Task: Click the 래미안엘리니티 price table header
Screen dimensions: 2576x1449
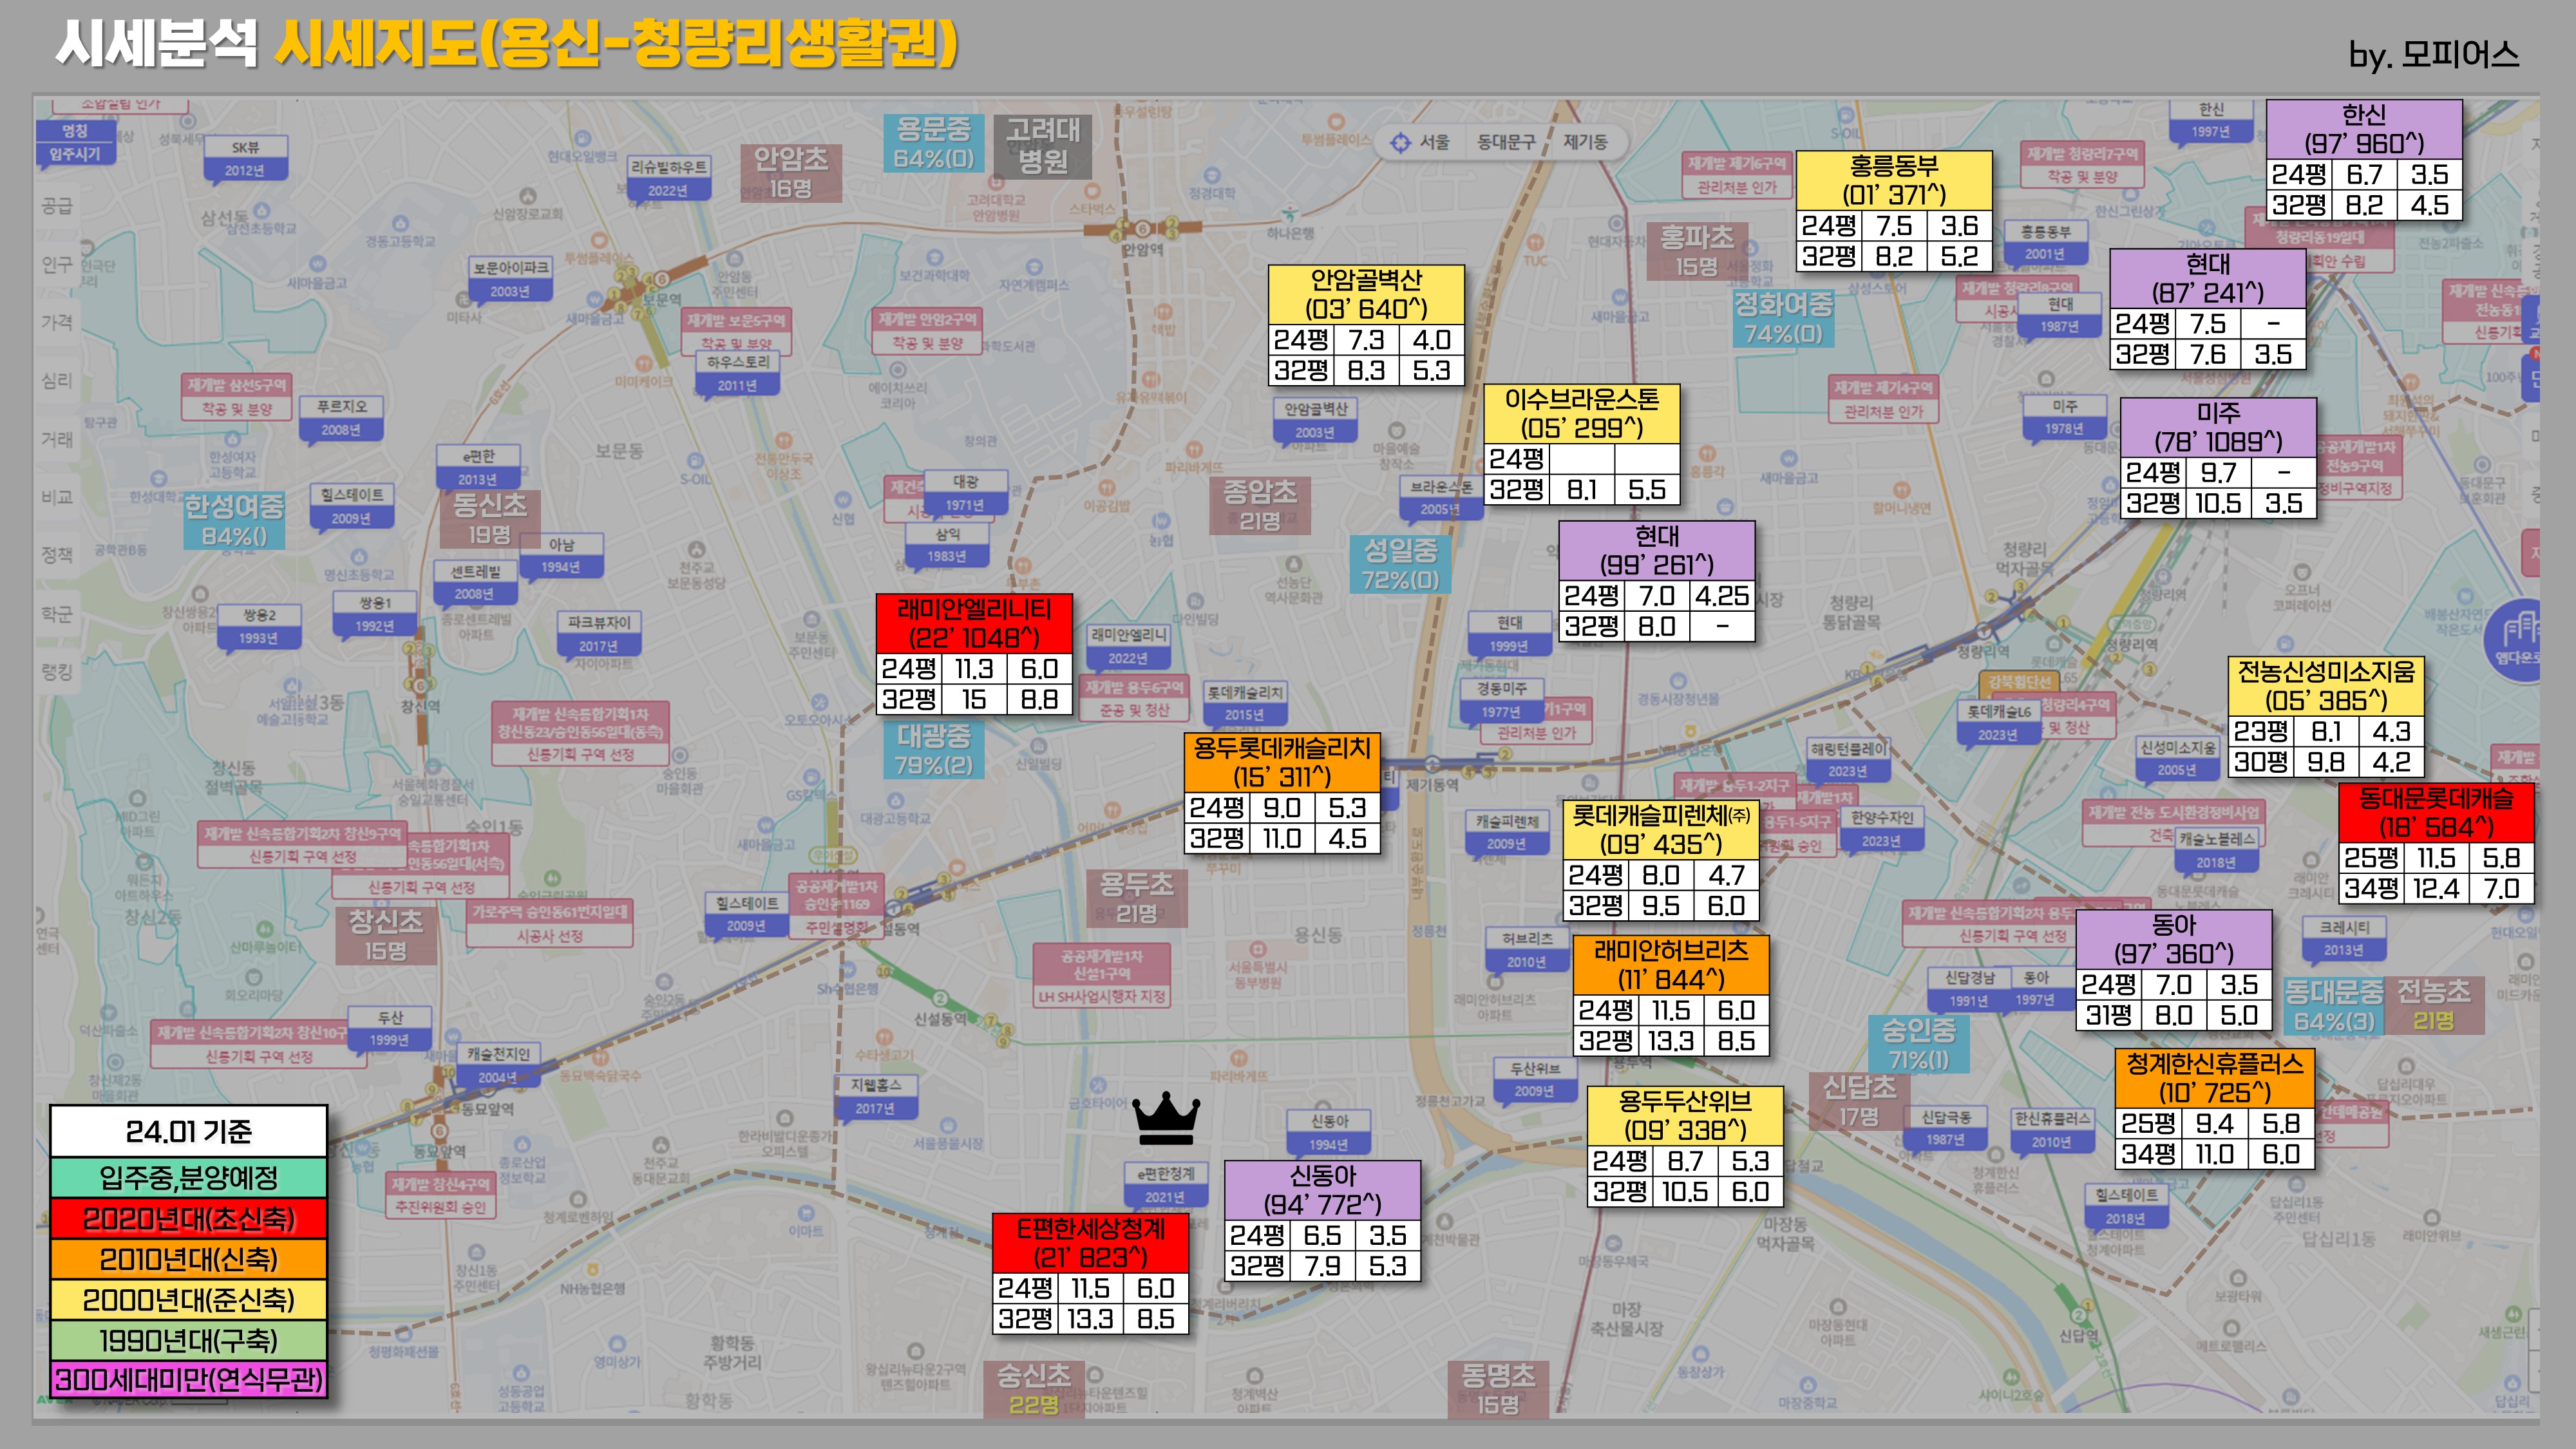Action: point(974,623)
